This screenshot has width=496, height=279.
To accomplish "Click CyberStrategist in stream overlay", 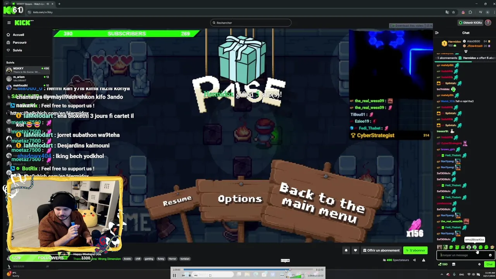I will click(375, 135).
